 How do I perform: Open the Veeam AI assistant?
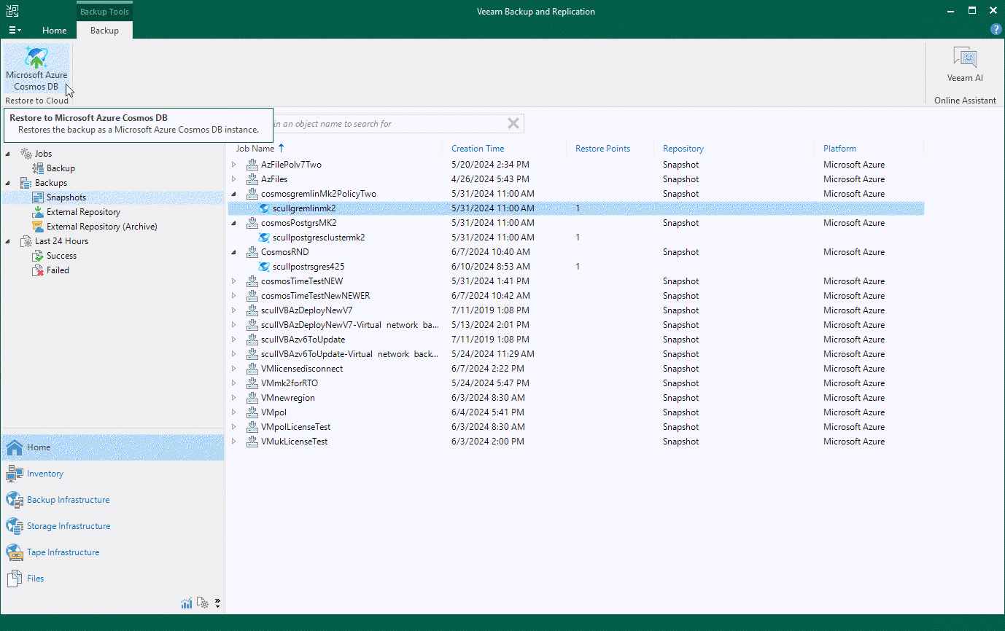pos(965,66)
